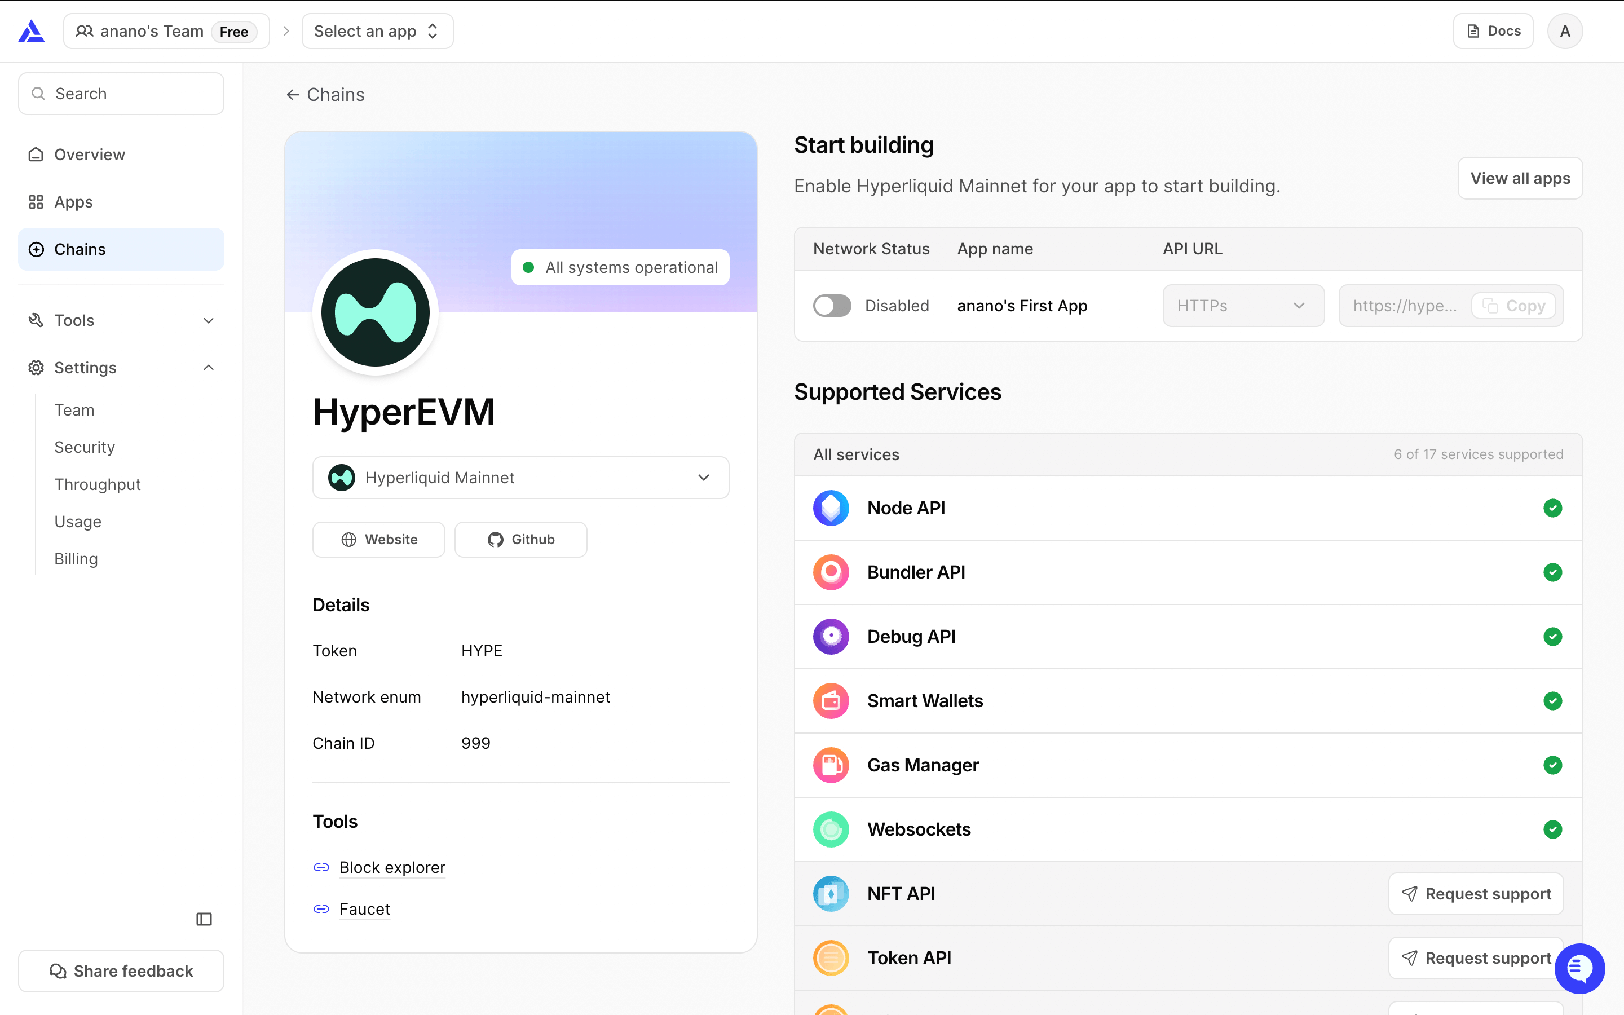This screenshot has height=1015, width=1624.
Task: Click the Gas Manager service icon
Action: coord(831,765)
